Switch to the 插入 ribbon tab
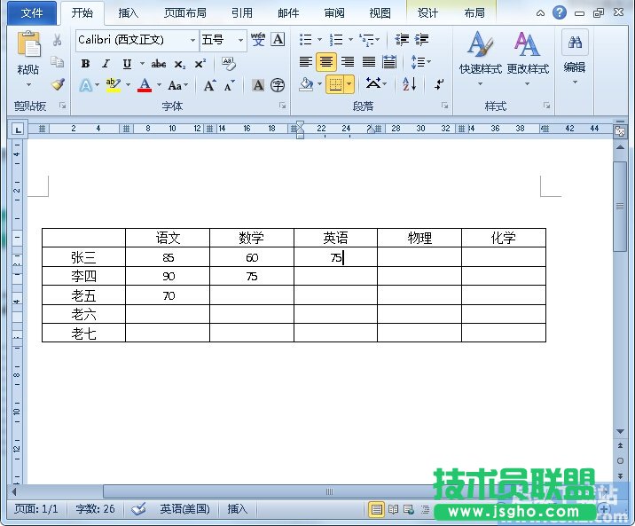Image resolution: width=635 pixels, height=526 pixels. pos(129,13)
